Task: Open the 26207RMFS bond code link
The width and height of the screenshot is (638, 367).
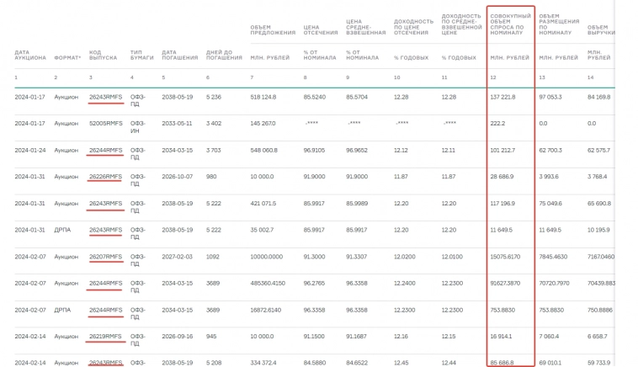Action: pos(105,257)
